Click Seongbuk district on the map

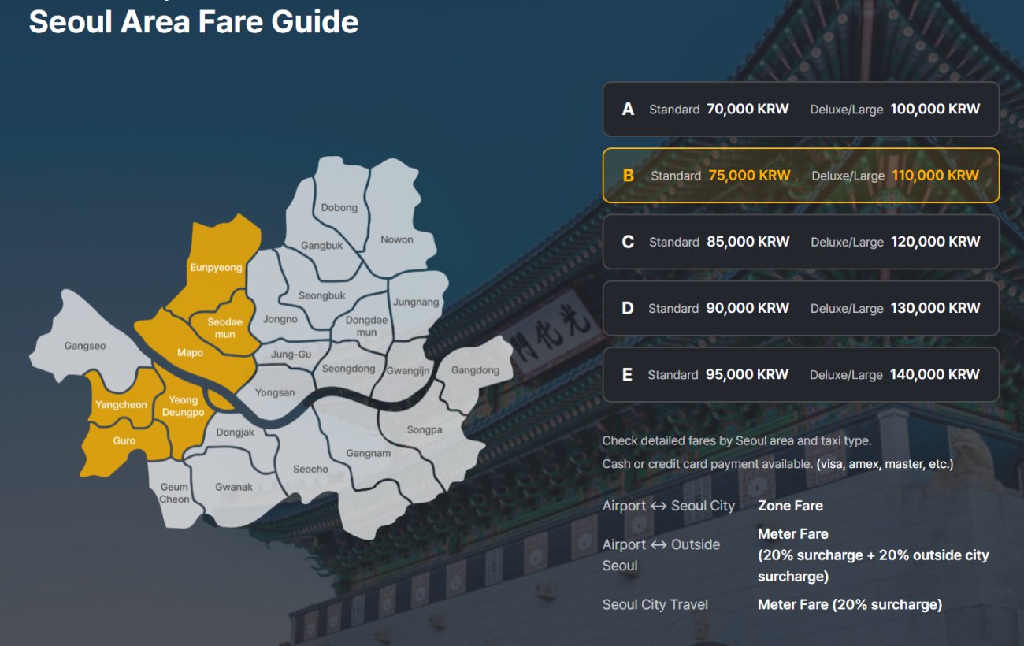pos(321,295)
